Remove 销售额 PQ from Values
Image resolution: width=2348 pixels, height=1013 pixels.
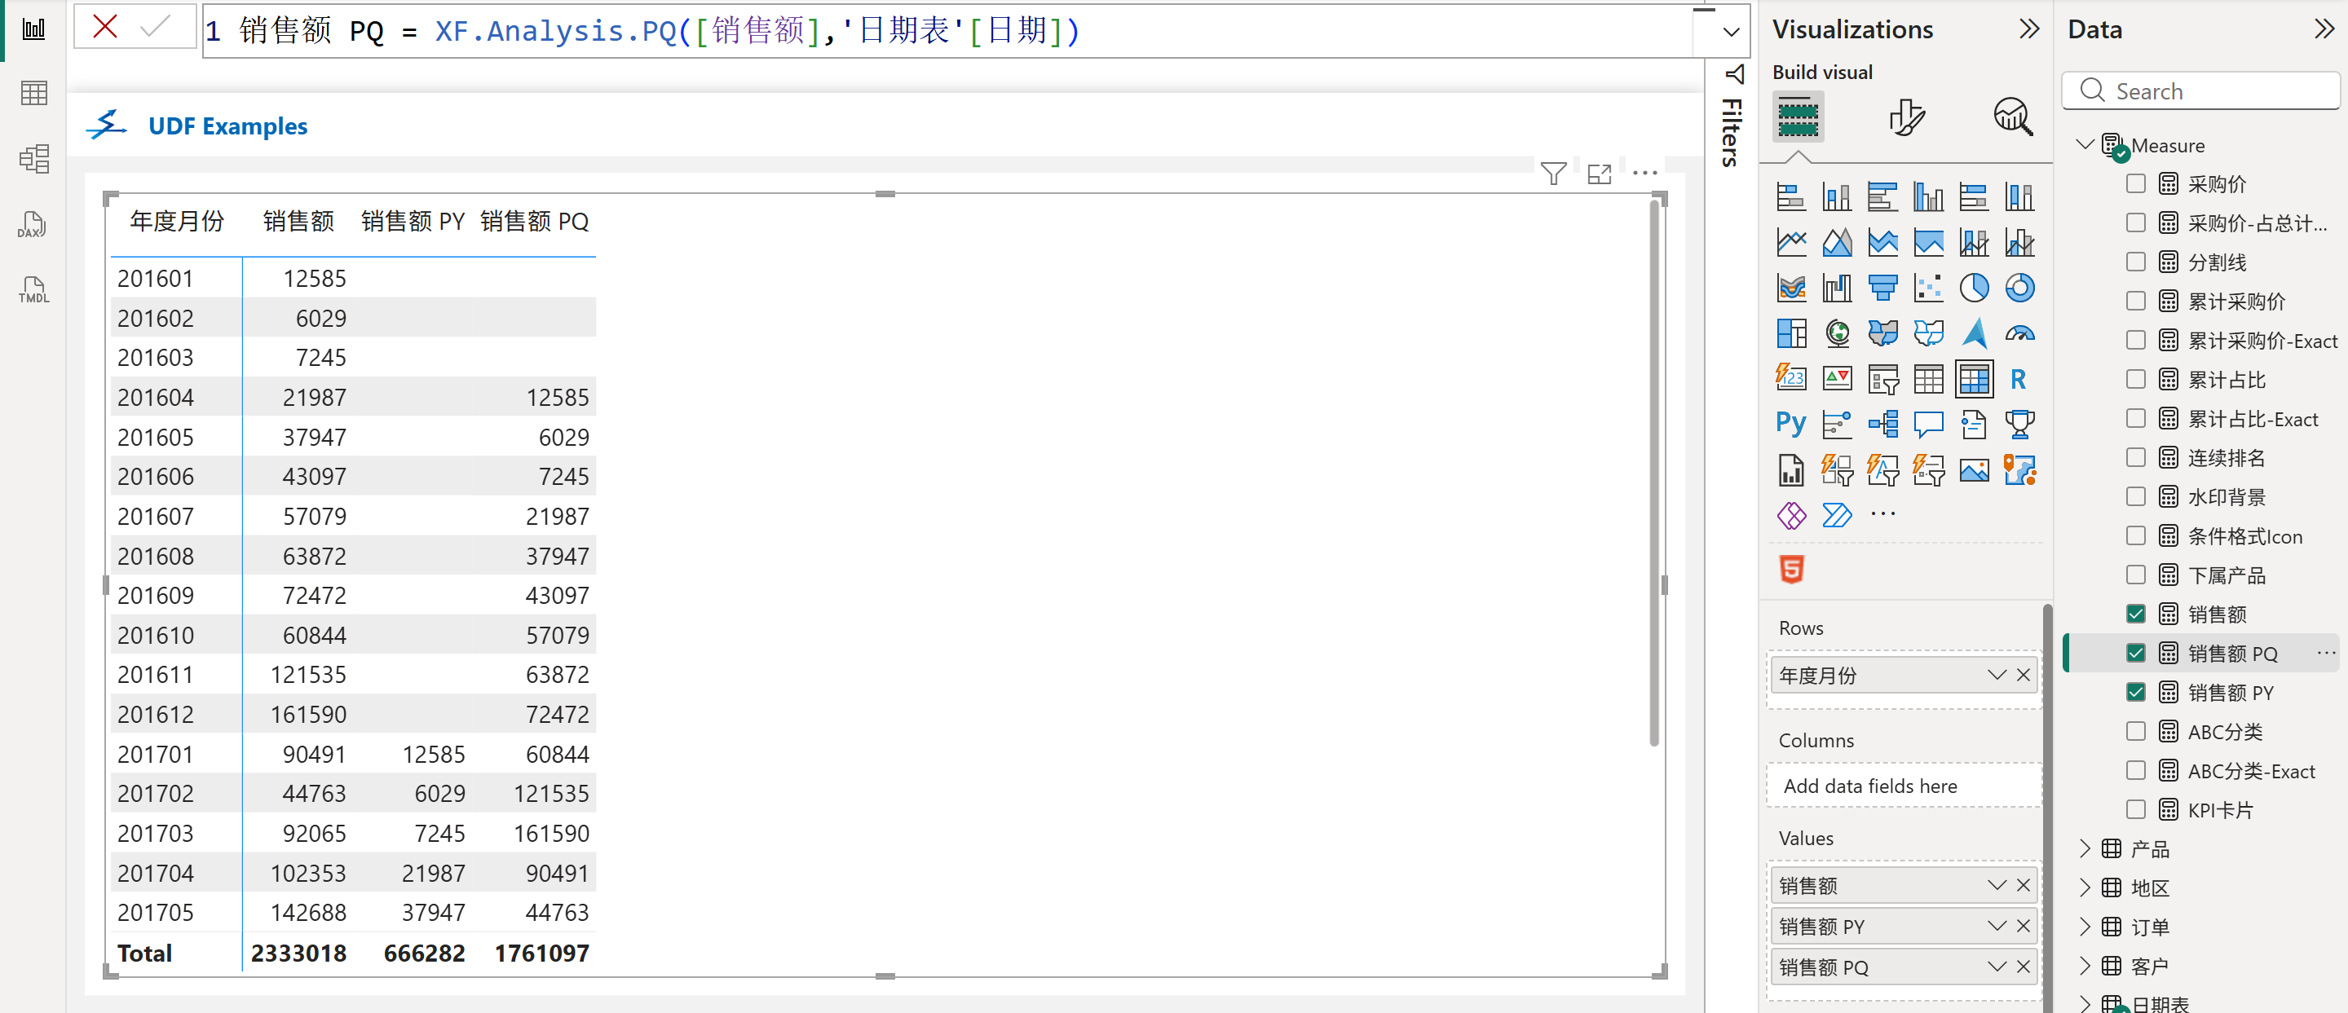click(2023, 967)
